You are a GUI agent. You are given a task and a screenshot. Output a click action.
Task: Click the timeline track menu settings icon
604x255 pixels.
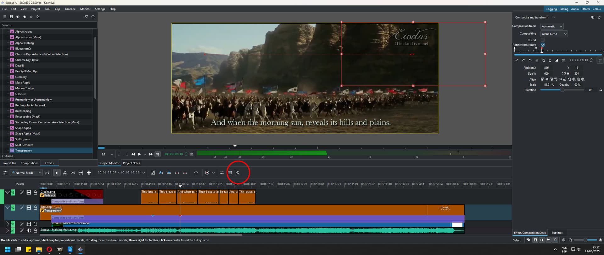pyautogui.click(x=5, y=173)
